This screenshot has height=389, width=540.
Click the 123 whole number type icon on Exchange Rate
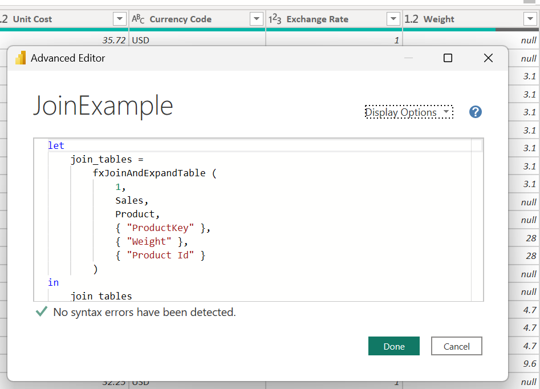click(x=275, y=19)
